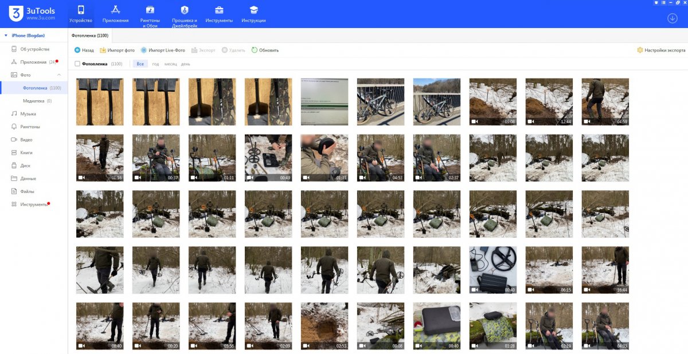Viewport: 688px width, 354px height.
Task: Open Настройки экспорта settings
Action: [661, 50]
